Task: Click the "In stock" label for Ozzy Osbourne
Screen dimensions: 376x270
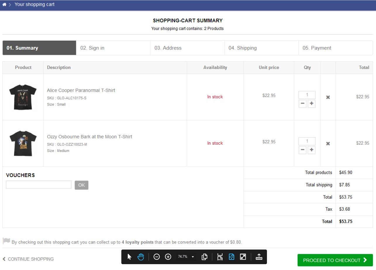Action: coord(215,143)
